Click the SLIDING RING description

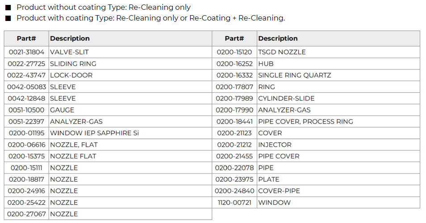click(73, 64)
